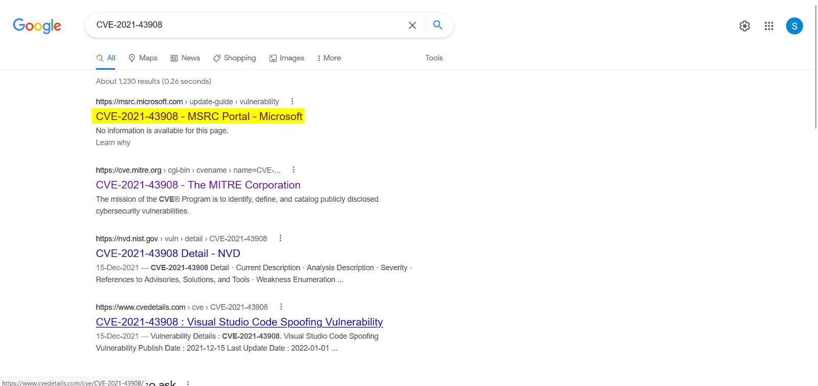Switch to the News tab
This screenshot has width=818, height=386.
185,58
